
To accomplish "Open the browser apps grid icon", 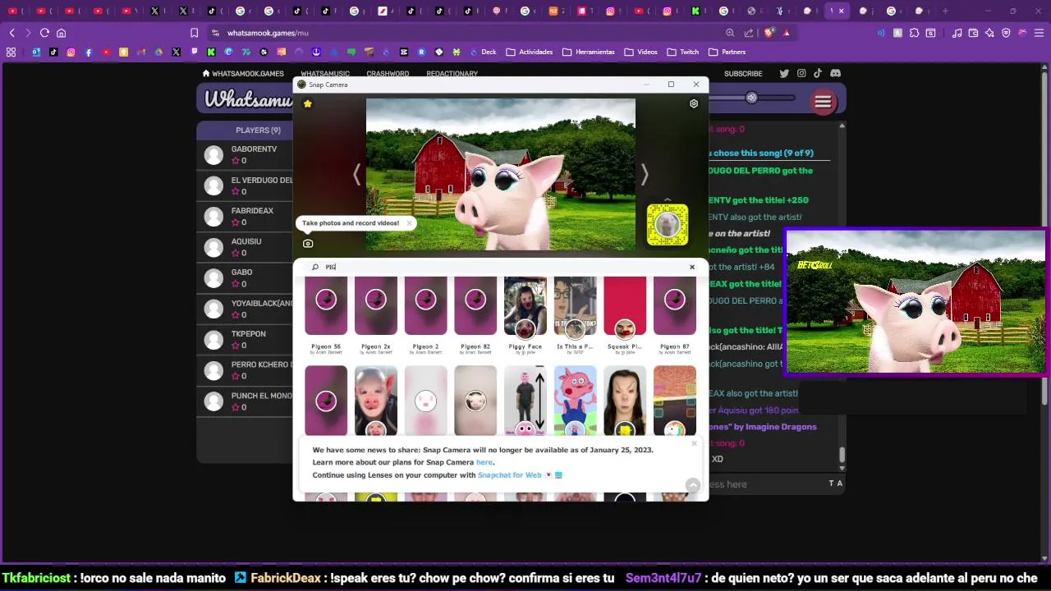I will click(x=11, y=52).
